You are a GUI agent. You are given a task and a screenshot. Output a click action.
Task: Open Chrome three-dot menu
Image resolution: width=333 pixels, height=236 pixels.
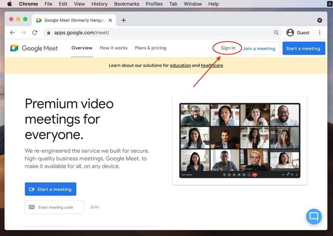point(320,32)
